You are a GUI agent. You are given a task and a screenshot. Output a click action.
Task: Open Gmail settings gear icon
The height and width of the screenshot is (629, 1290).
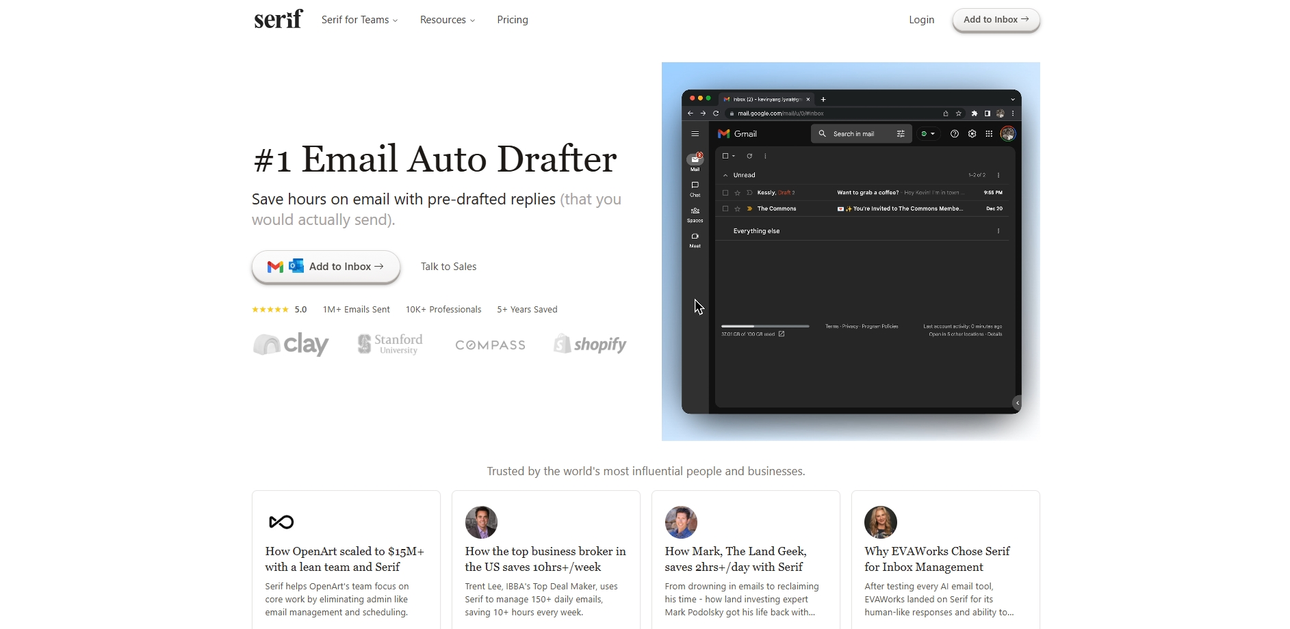click(972, 134)
